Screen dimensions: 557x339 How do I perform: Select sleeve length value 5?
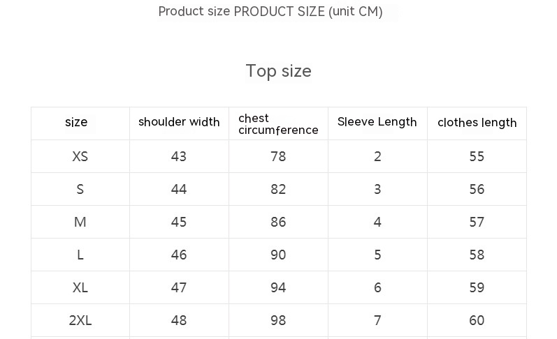click(377, 255)
